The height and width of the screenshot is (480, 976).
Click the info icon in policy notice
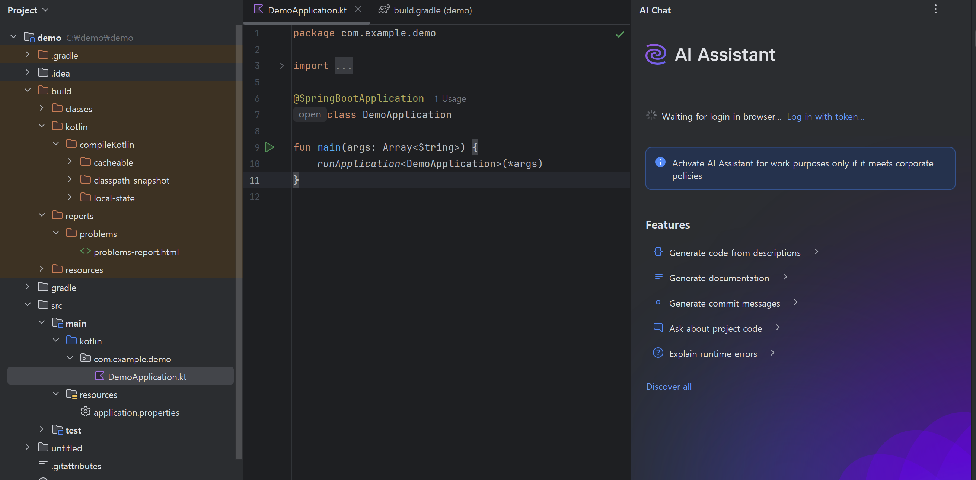click(660, 162)
